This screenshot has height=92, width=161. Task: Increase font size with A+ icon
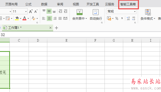[x=31, y=11]
